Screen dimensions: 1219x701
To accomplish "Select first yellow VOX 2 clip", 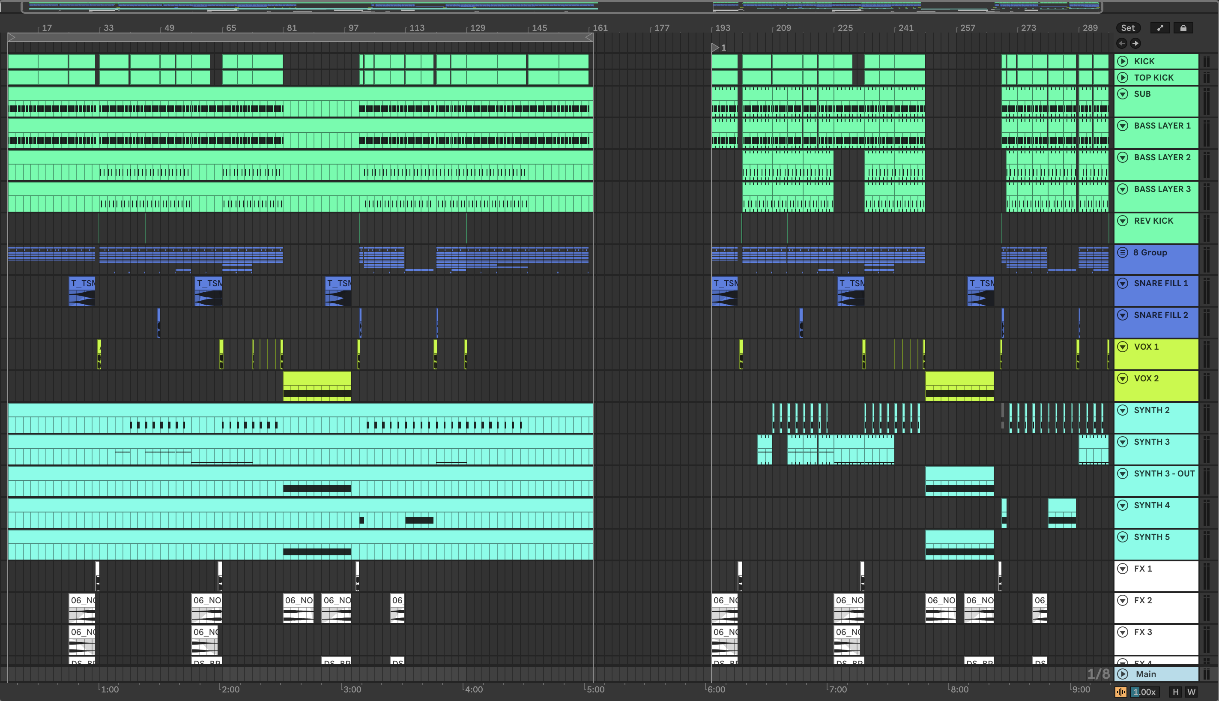I will coord(317,386).
